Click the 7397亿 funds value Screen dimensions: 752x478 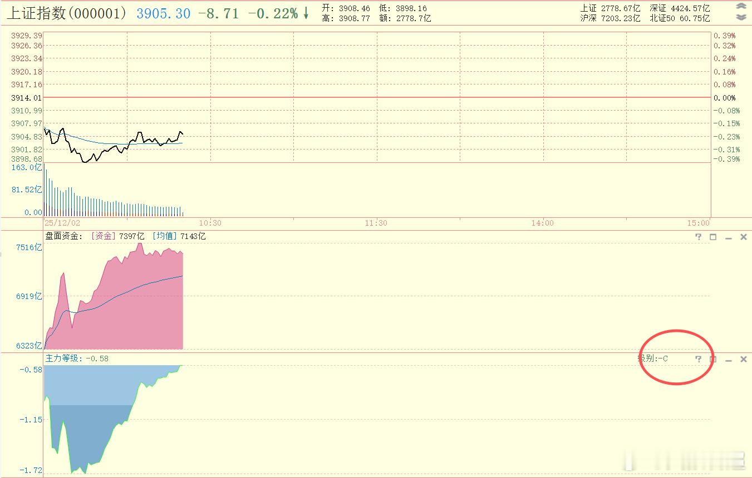(131, 236)
